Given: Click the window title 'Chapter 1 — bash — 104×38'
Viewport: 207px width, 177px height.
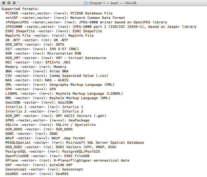Looking at the screenshot, I should (113, 3).
